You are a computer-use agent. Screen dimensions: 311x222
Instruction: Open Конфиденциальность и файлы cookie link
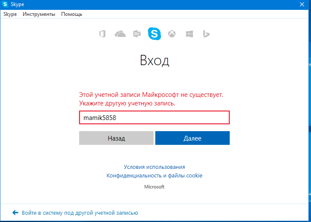pos(154,175)
